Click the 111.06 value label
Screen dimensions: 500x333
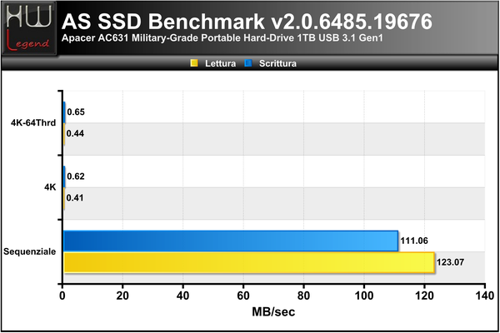[414, 241]
